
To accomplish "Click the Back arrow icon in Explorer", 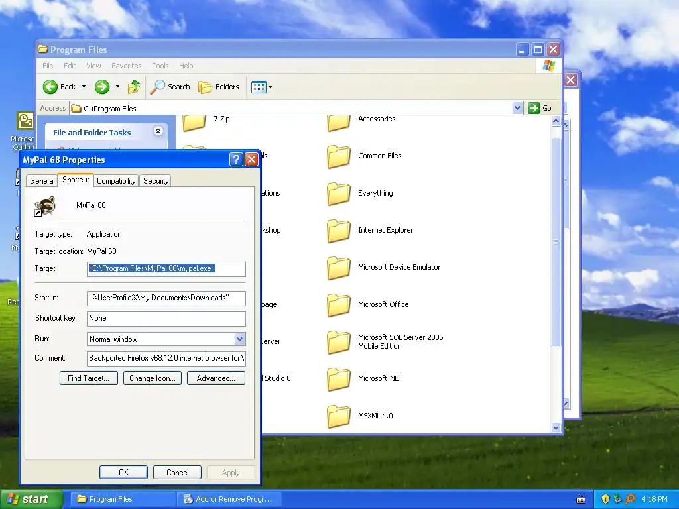I will [50, 87].
